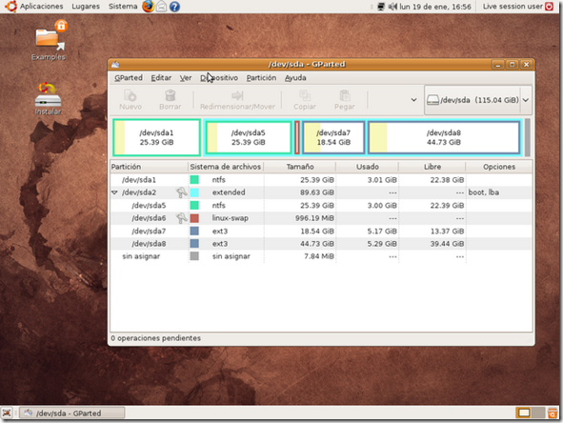Open the Lugares panel menu
This screenshot has height=423, width=563.
pyautogui.click(x=86, y=7)
